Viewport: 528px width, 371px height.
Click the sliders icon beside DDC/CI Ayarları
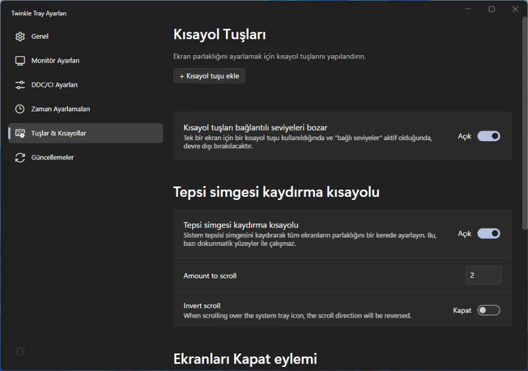pos(19,84)
